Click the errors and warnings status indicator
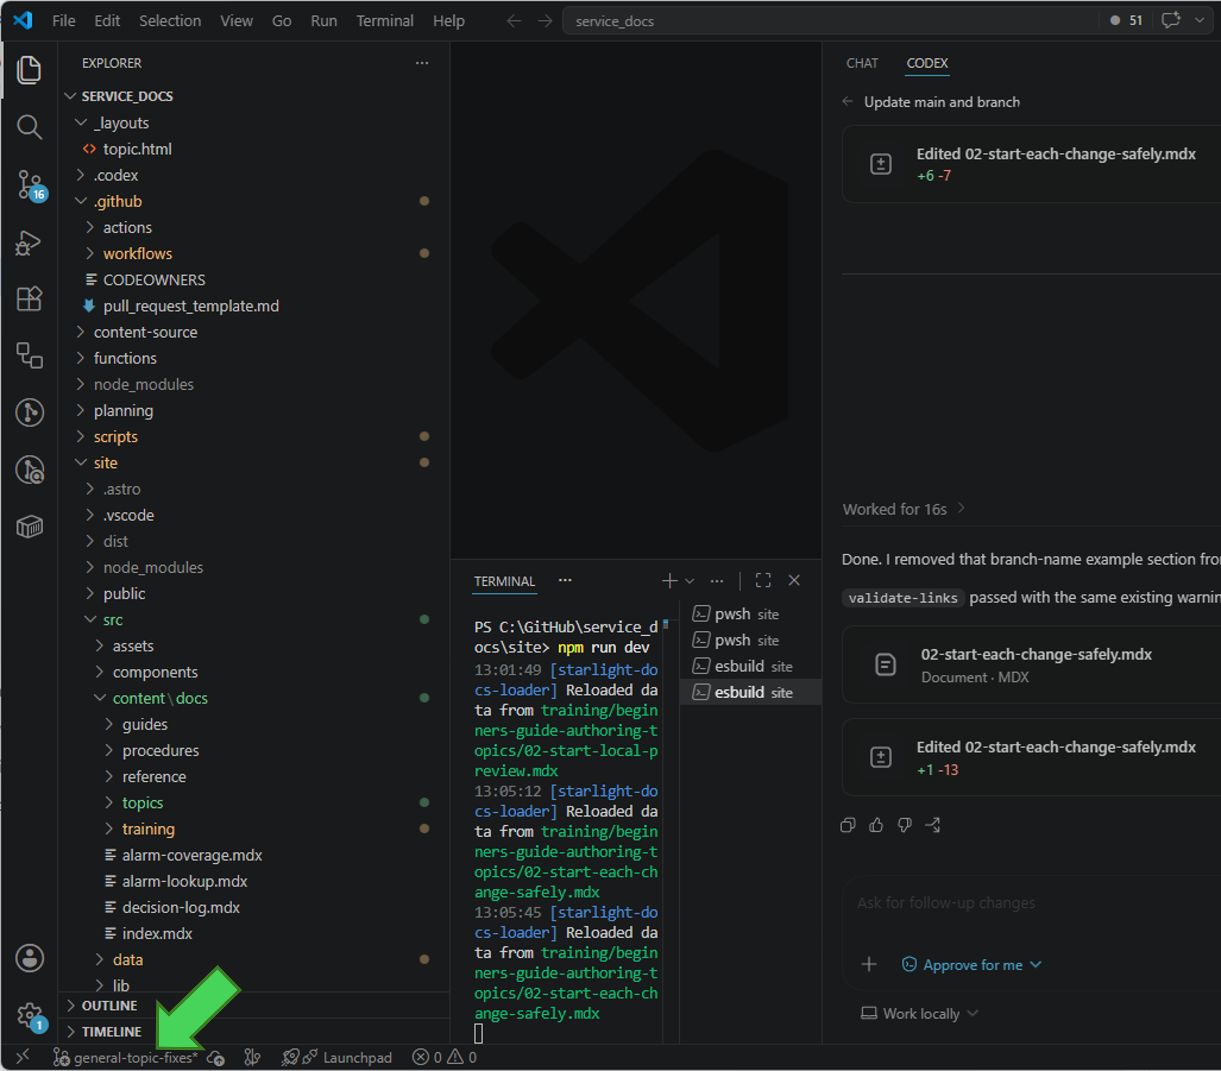Viewport: 1221px width, 1071px height. click(444, 1057)
